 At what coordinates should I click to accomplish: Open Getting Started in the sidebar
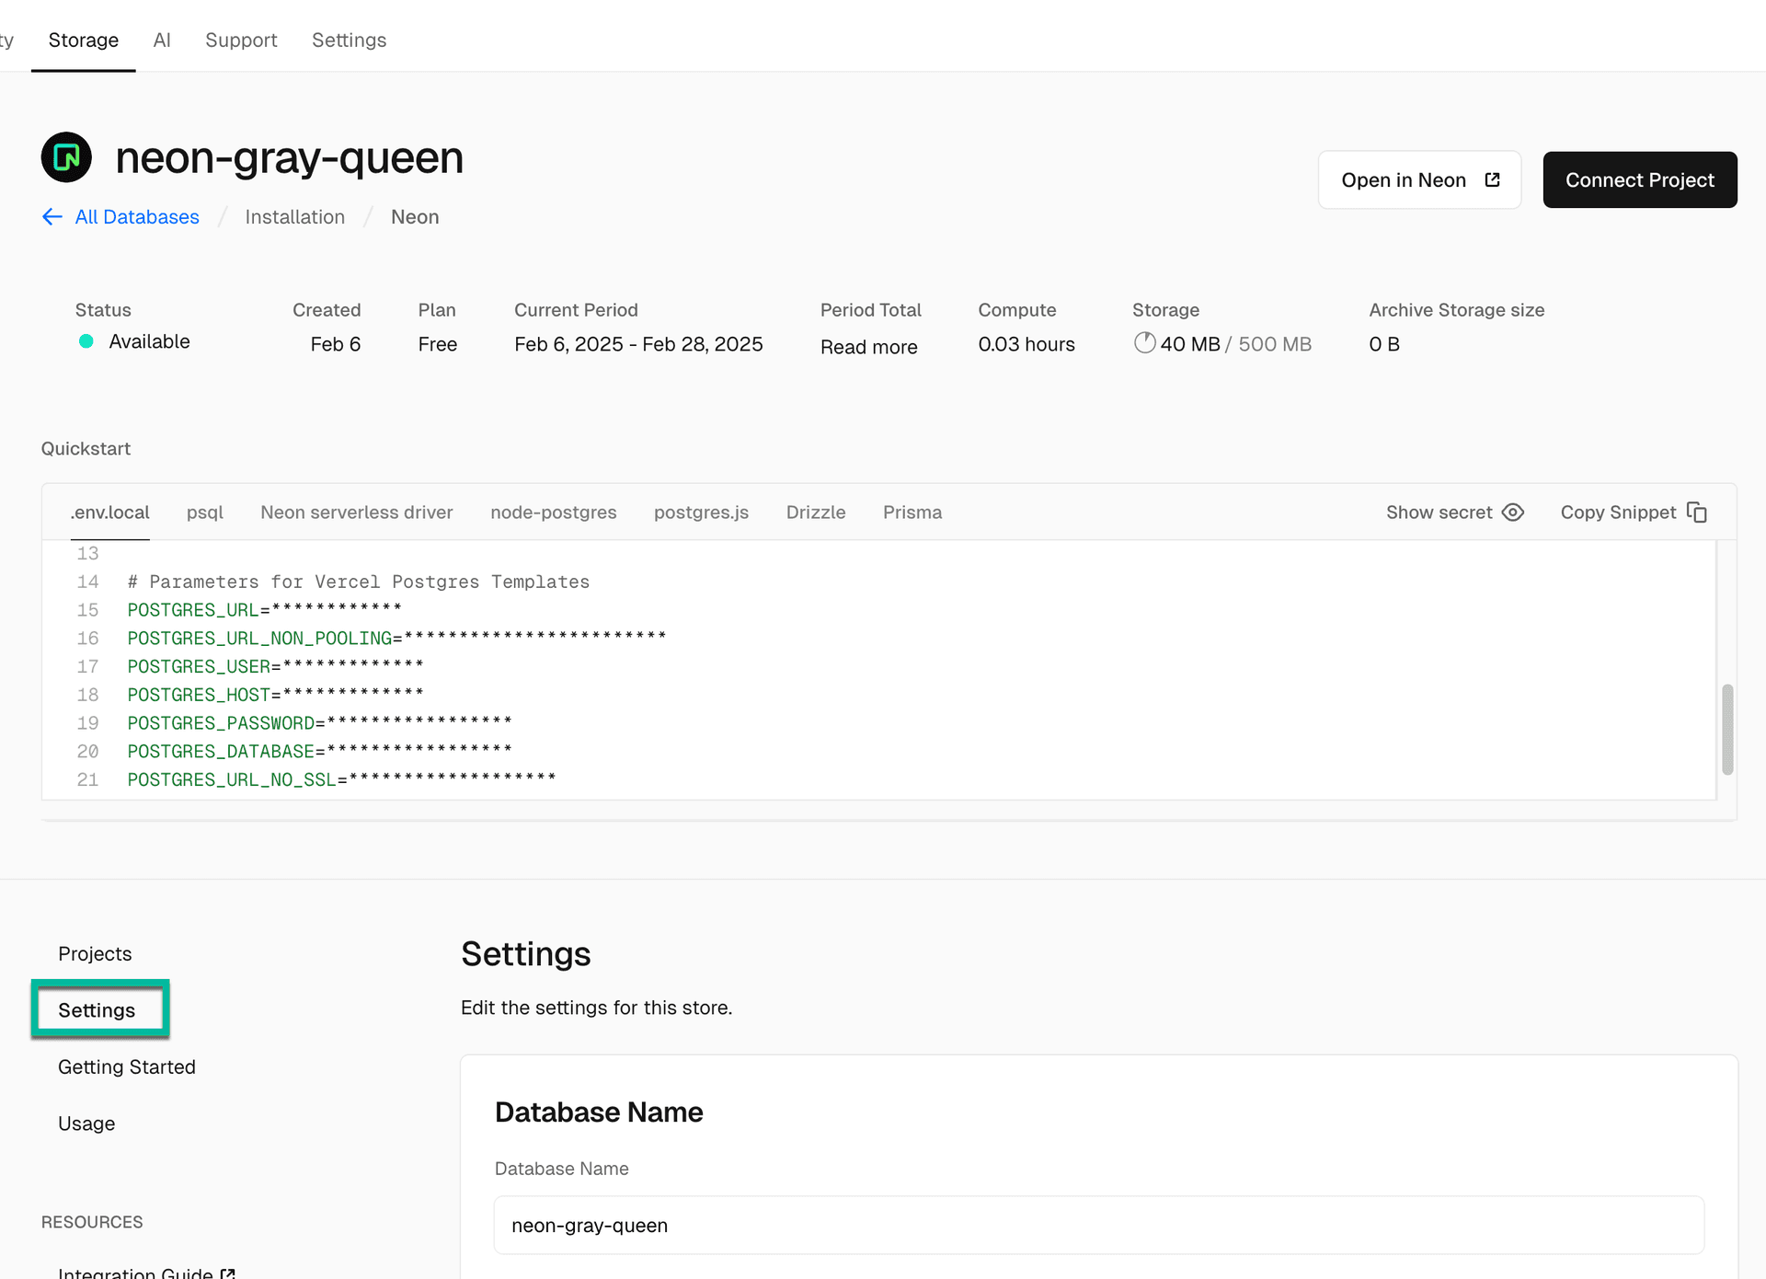point(126,1067)
